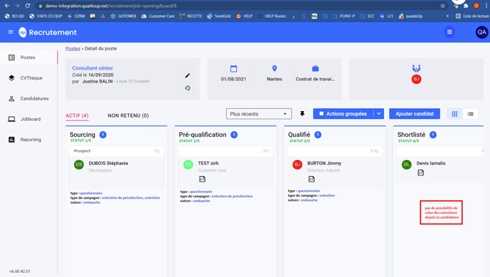Bookmark this page with star icon

point(442,6)
